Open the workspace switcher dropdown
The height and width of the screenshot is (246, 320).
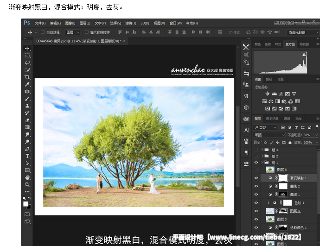tap(303, 32)
